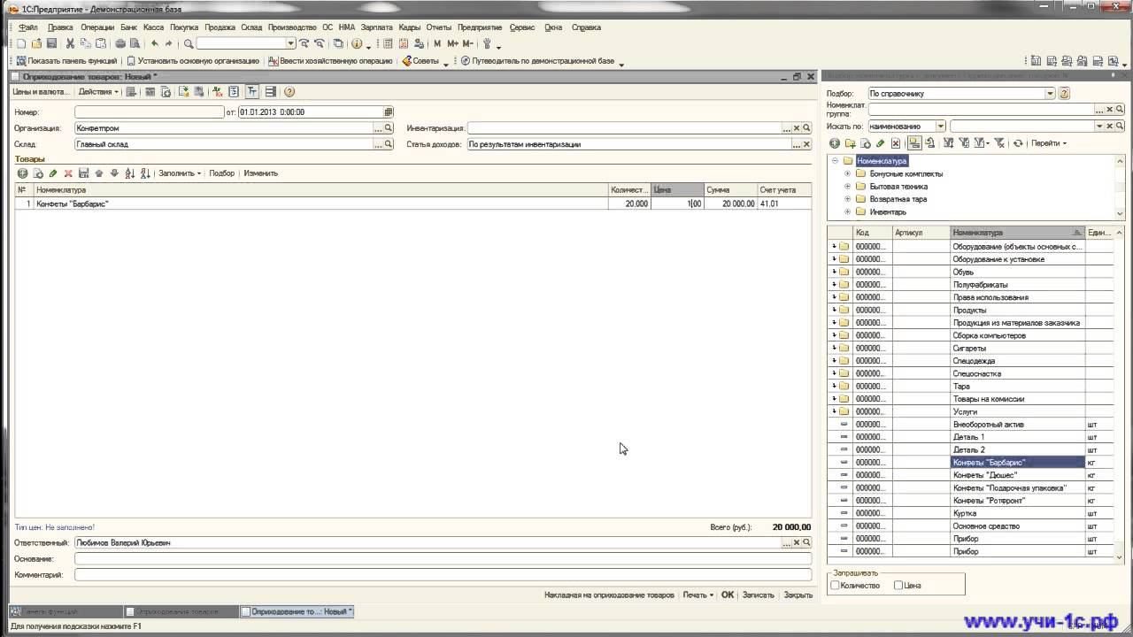Click the Print icon in main toolbar
Viewport: 1133px width, 637px height.
(x=120, y=43)
